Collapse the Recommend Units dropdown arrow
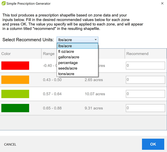The image size is (167, 152). pyautogui.click(x=96, y=40)
